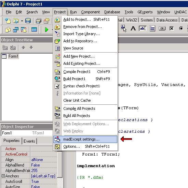Viewport: 188px width, 188px height.
Task: Choose Syntax check Project1 menu item
Action: pos(85,86)
